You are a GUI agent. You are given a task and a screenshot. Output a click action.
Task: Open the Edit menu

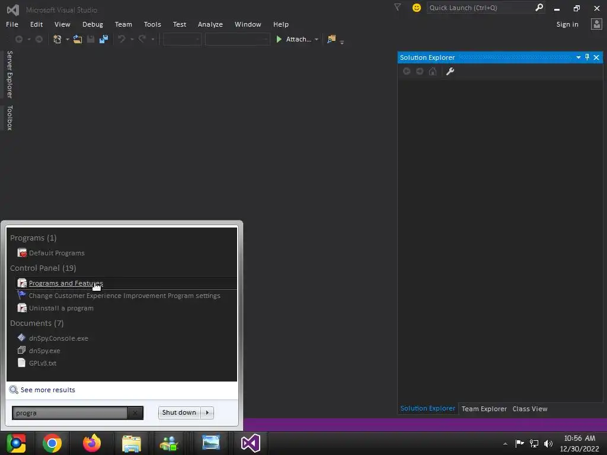(36, 24)
